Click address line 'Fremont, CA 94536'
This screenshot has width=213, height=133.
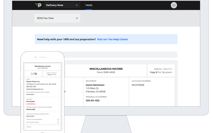coord(96,92)
